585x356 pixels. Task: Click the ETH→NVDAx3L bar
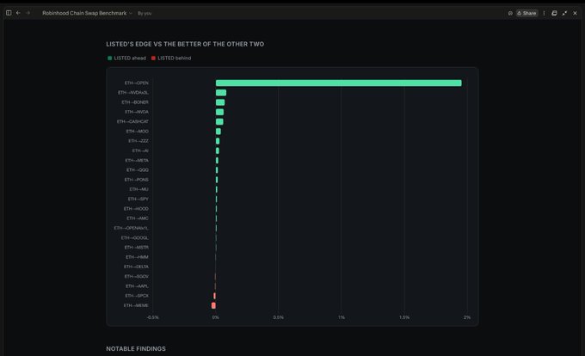[x=221, y=93]
